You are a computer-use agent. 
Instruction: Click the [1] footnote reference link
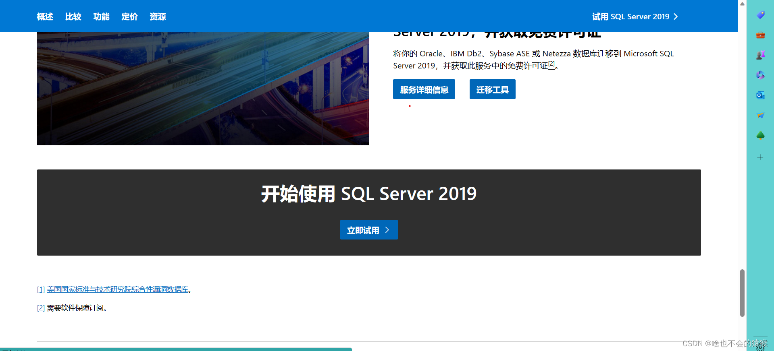pos(41,289)
